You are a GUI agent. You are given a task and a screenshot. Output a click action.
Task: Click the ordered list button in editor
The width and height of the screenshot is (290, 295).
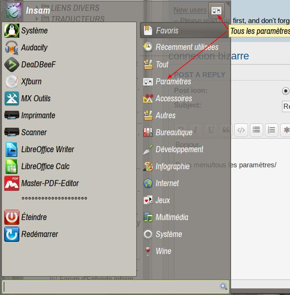click(x=271, y=130)
